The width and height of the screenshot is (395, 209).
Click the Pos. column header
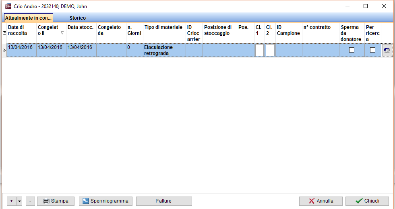point(246,33)
